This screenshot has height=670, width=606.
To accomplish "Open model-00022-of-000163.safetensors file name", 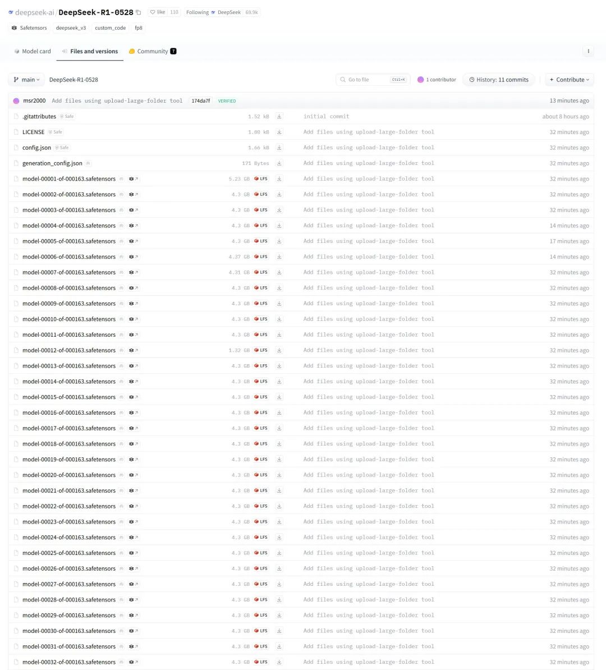I will click(x=69, y=506).
